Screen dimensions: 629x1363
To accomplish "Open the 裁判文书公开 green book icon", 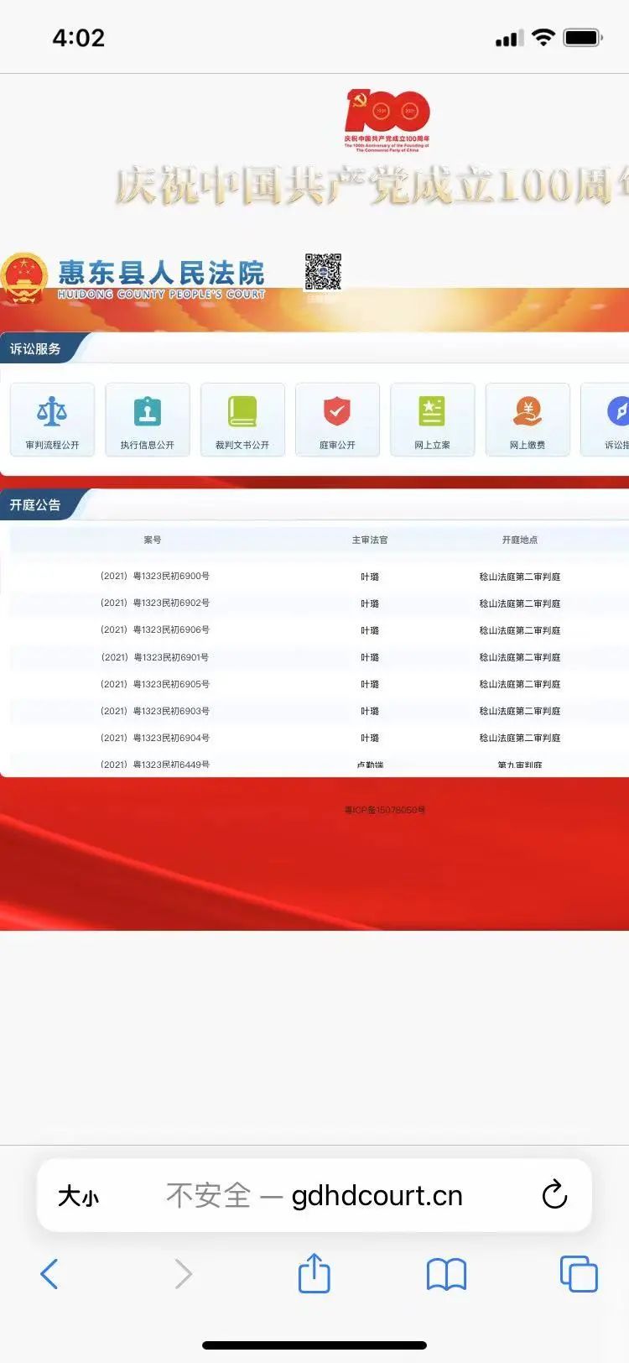I will click(x=242, y=412).
